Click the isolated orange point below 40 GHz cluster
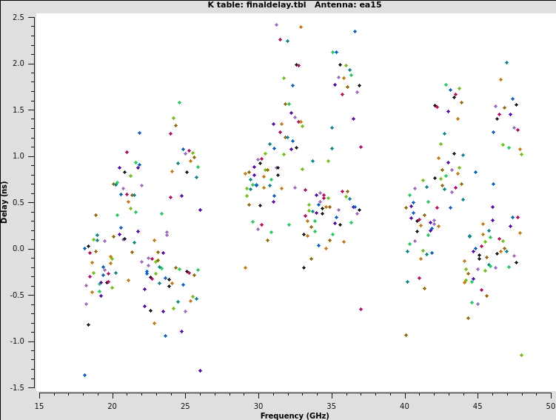The height and width of the screenshot is (420, 556). coord(406,335)
